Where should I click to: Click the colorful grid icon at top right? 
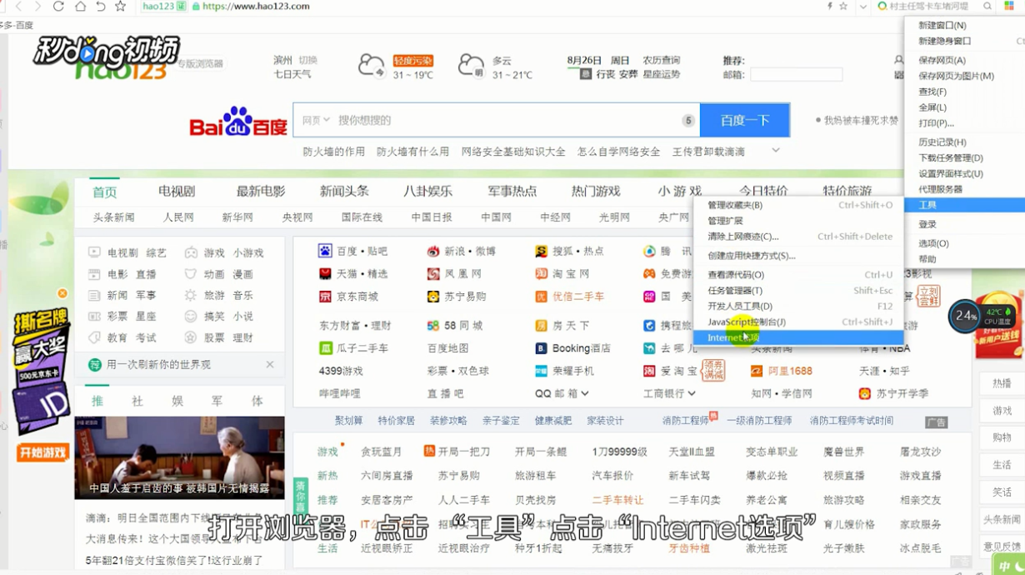(x=1009, y=7)
